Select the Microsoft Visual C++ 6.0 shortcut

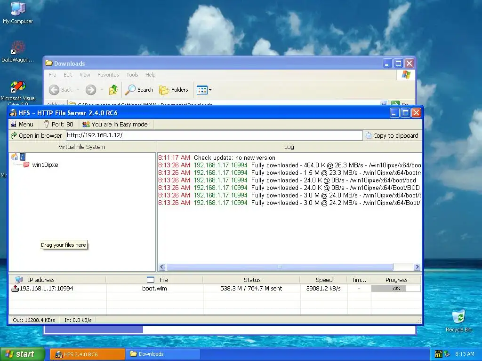pos(18,93)
